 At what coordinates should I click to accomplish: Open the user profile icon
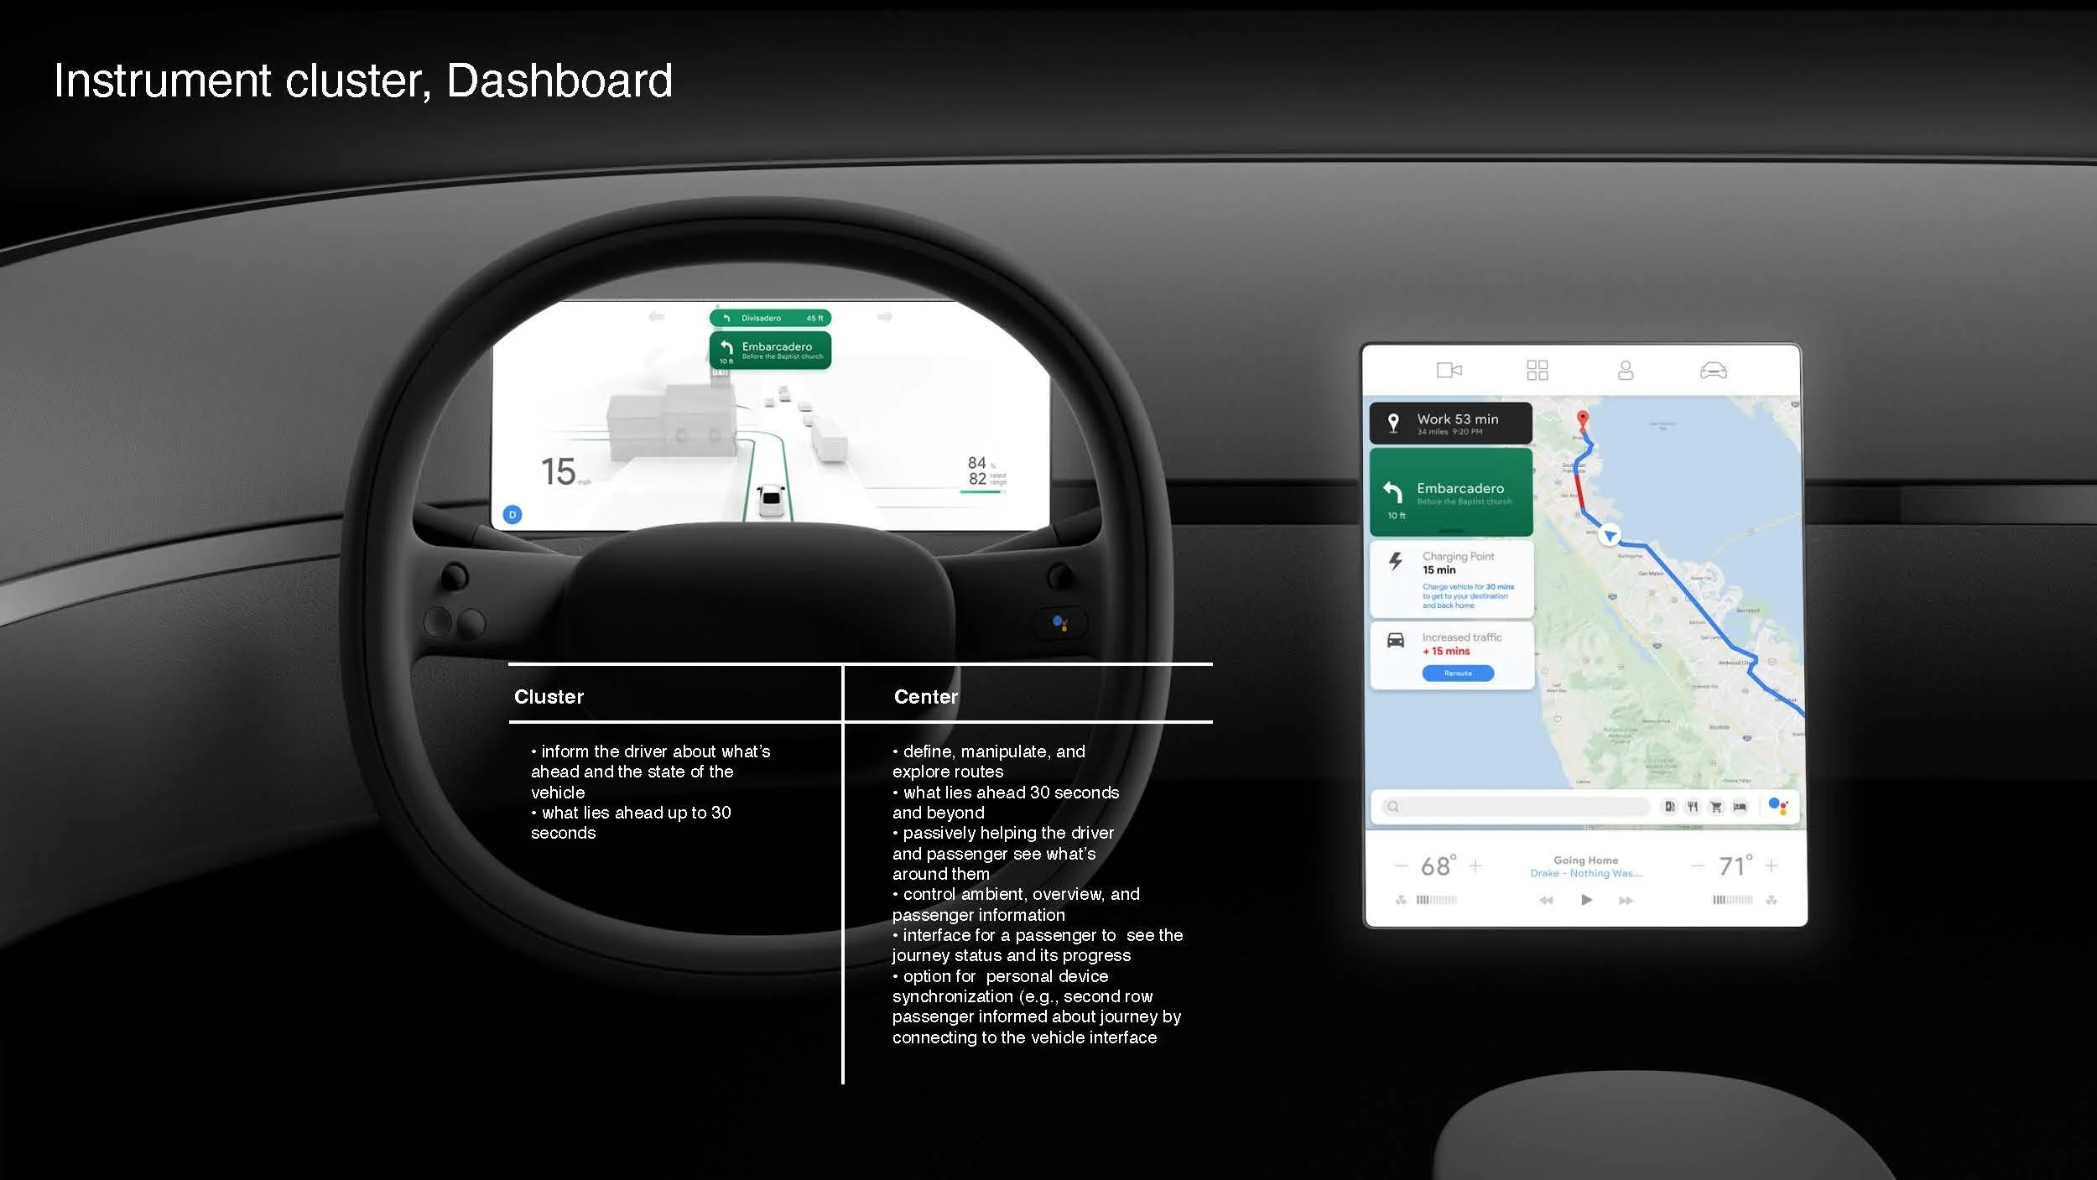[1625, 370]
